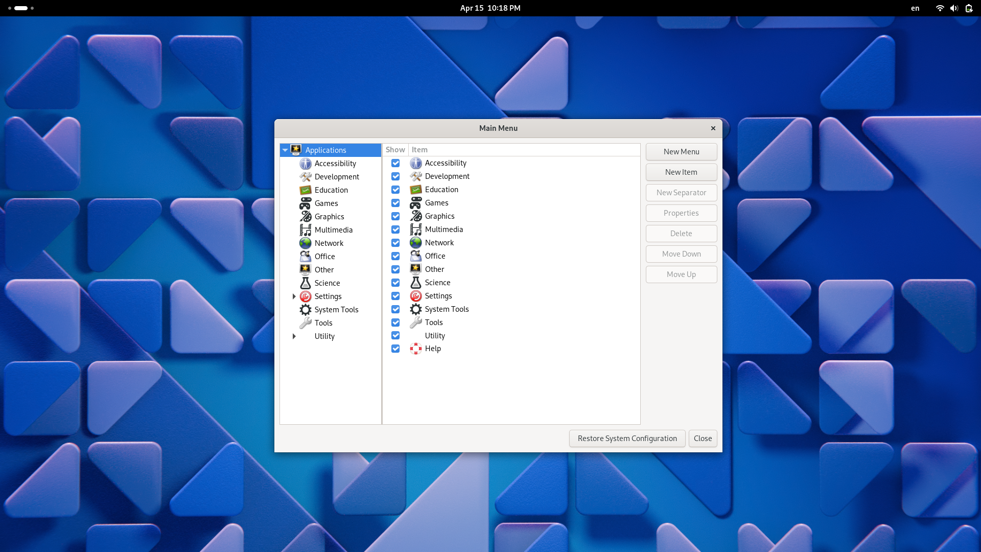Click the Accessibility icon in the left tree
The height and width of the screenshot is (552, 981).
pyautogui.click(x=306, y=164)
